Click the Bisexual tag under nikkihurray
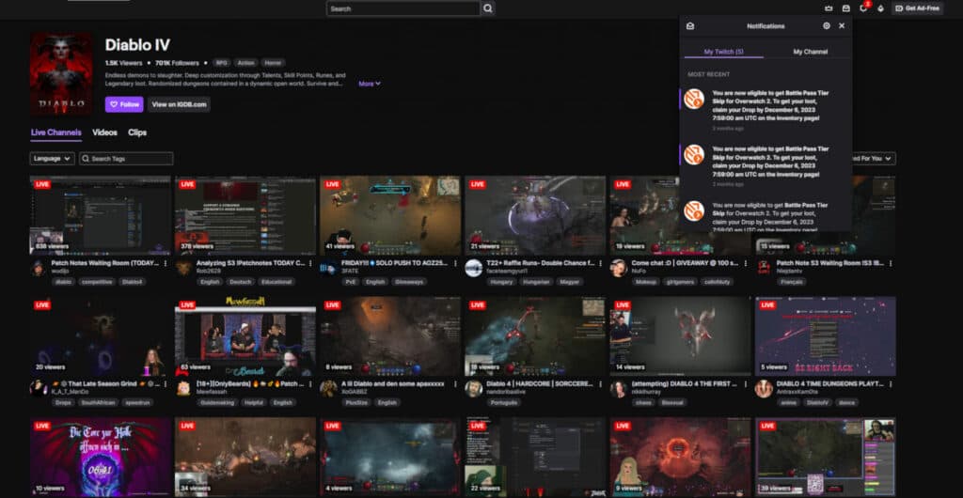 tap(673, 403)
